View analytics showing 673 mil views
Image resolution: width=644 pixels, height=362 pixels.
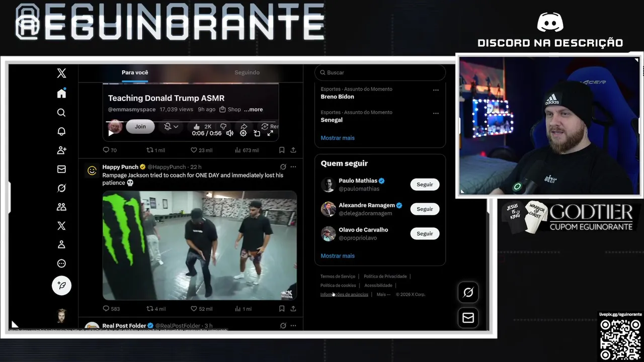click(247, 150)
